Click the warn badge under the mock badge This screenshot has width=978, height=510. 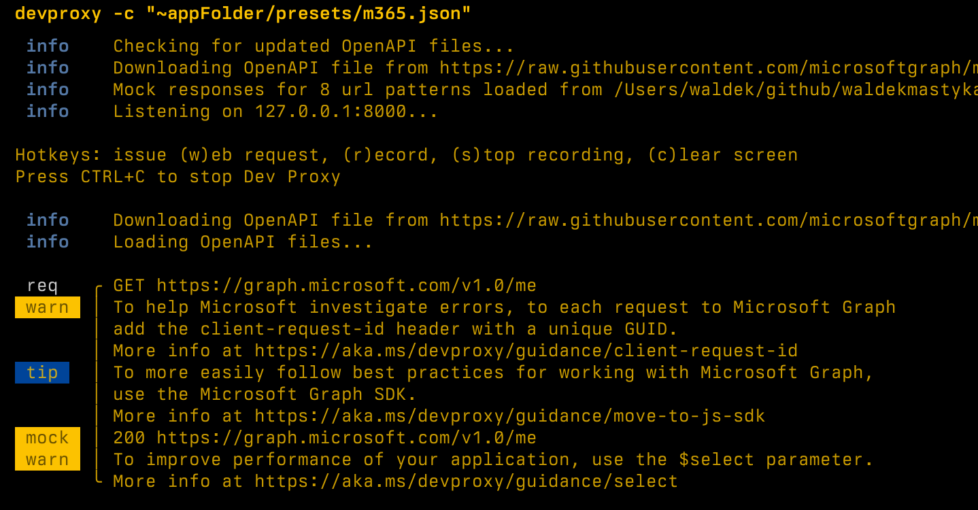47,459
